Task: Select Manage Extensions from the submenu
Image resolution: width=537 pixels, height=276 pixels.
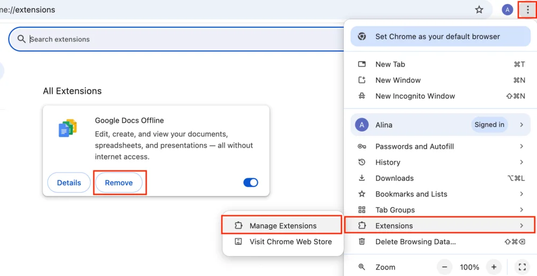Action: click(x=282, y=226)
